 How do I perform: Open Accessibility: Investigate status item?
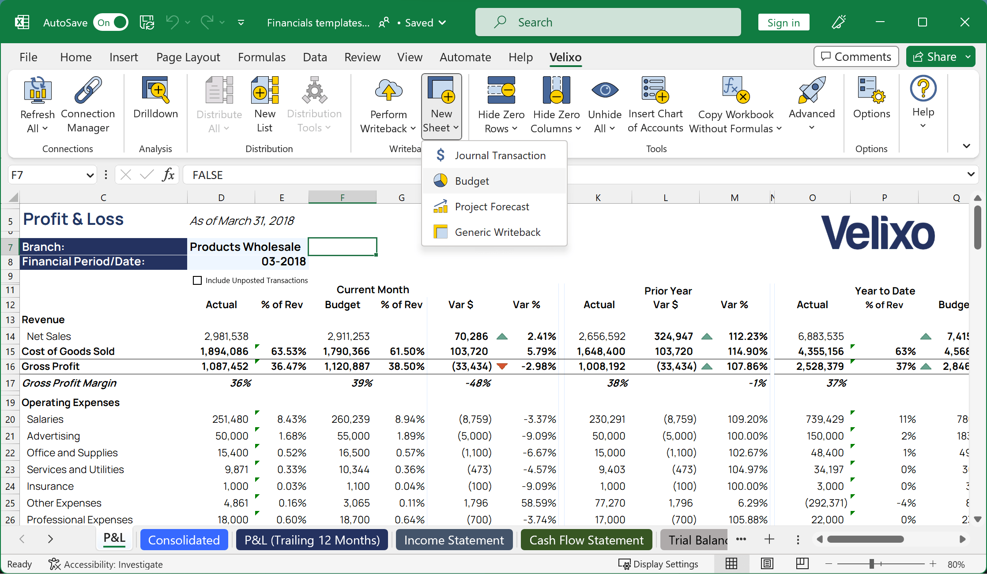point(105,564)
